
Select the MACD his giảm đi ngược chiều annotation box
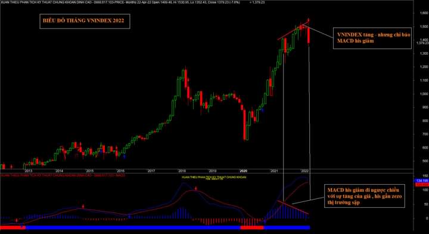(x=365, y=196)
